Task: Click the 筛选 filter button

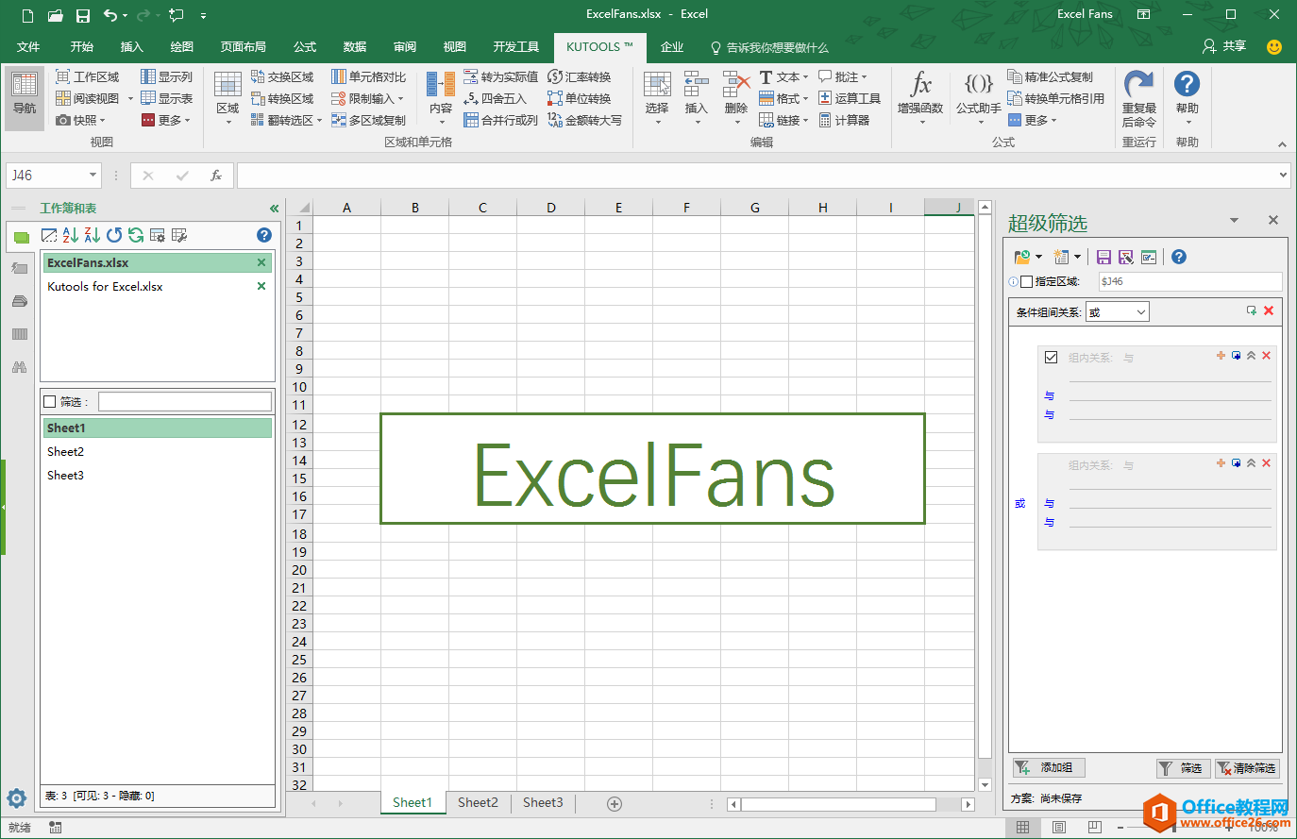Action: pyautogui.click(x=1183, y=768)
